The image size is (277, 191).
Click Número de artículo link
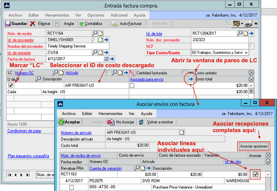(x=76, y=133)
